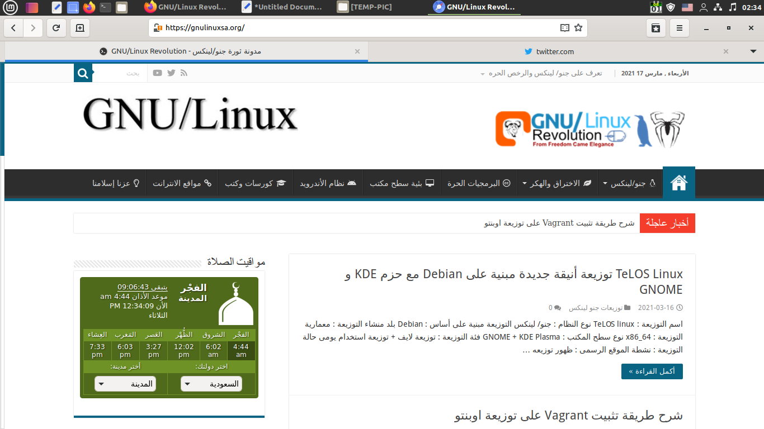Image resolution: width=764 pixels, height=429 pixels.
Task: Click the GNU/Linux Revolution logo image
Action: (590, 130)
